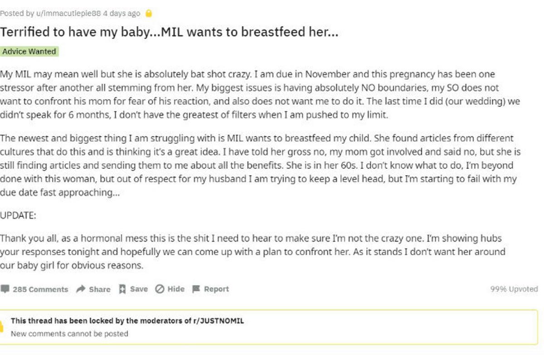Click the "99% Upvoted" label
544x362 pixels.
pos(514,289)
